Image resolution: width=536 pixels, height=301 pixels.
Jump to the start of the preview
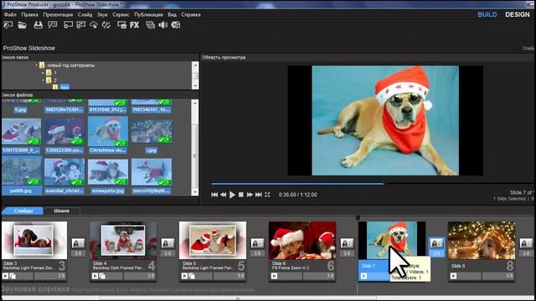pos(214,195)
